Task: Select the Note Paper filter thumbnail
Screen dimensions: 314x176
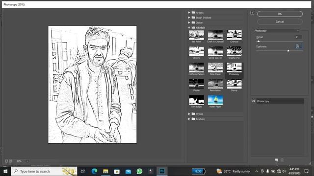Action: pyautogui.click(x=215, y=67)
